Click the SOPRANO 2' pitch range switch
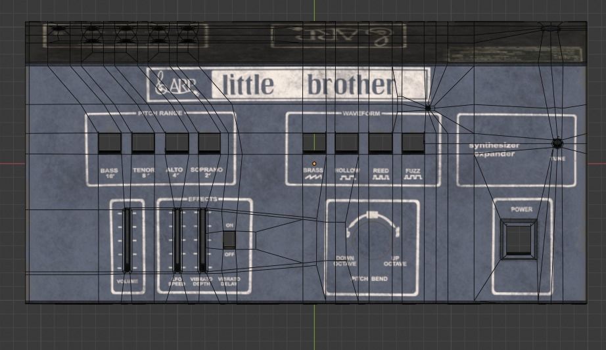Image resolution: width=606 pixels, height=350 pixels. point(210,143)
